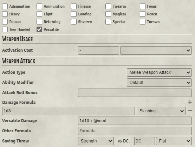
Task: Check the Loading property
Action: pos(74,14)
